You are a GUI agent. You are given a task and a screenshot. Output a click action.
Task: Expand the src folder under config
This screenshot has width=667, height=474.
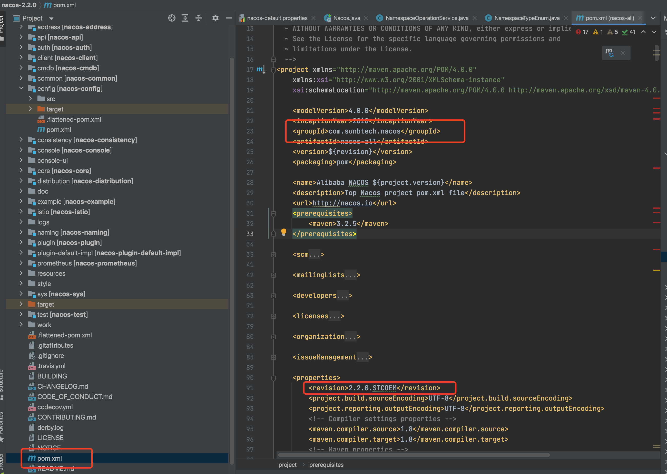[x=30, y=99]
